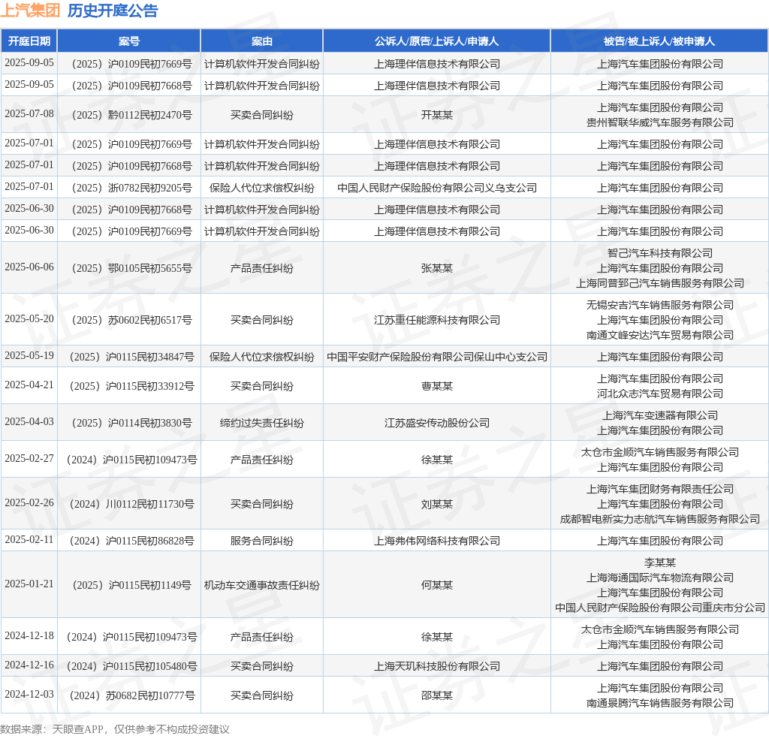Click defendant 智己汽车科技有限公司

pyautogui.click(x=659, y=254)
